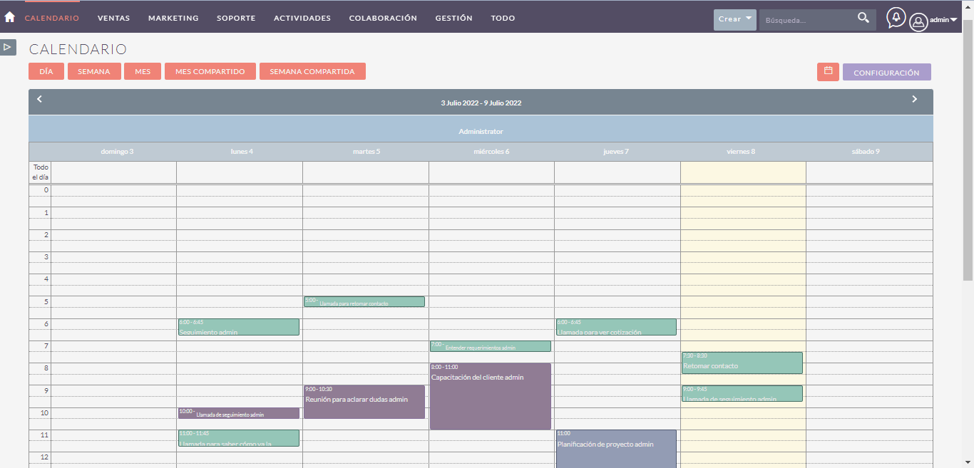
Task: Open the Crear dropdown
Action: coord(734,19)
